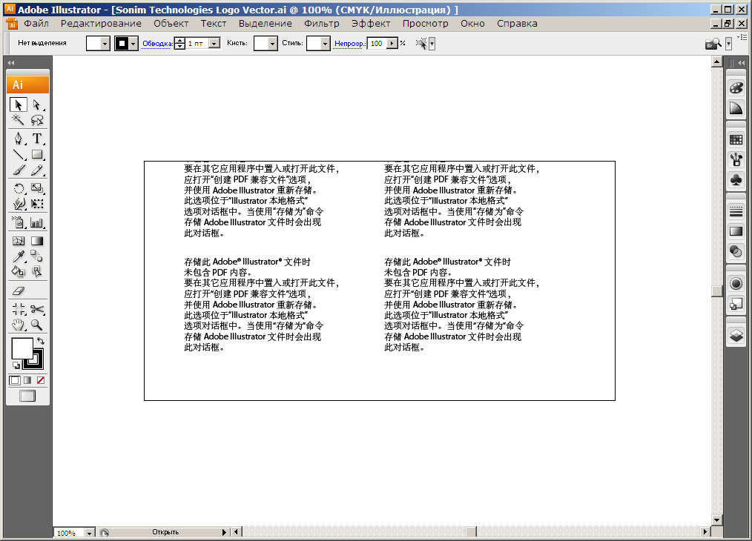Choose the Rectangle tool

(x=37, y=154)
